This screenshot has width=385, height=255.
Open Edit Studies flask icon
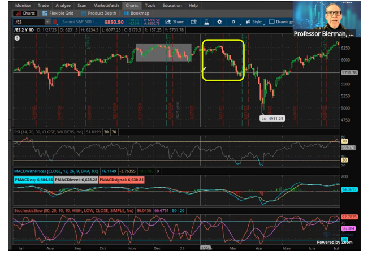206,22
